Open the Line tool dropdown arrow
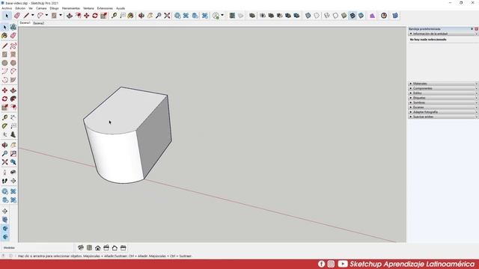The height and width of the screenshot is (269, 479). (x=33, y=15)
